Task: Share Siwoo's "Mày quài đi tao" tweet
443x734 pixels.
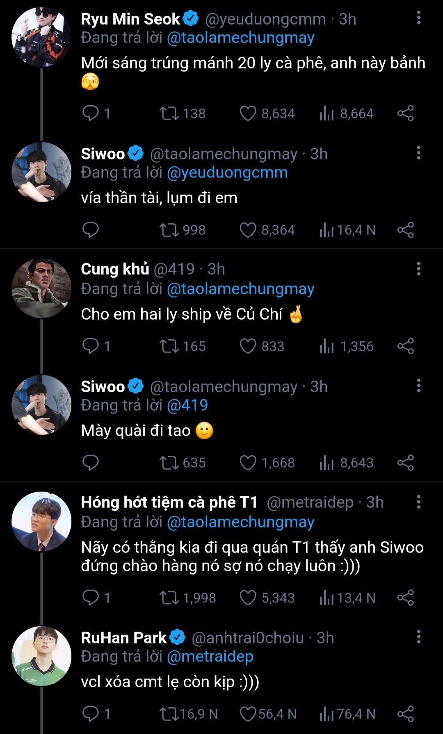Action: click(x=405, y=463)
